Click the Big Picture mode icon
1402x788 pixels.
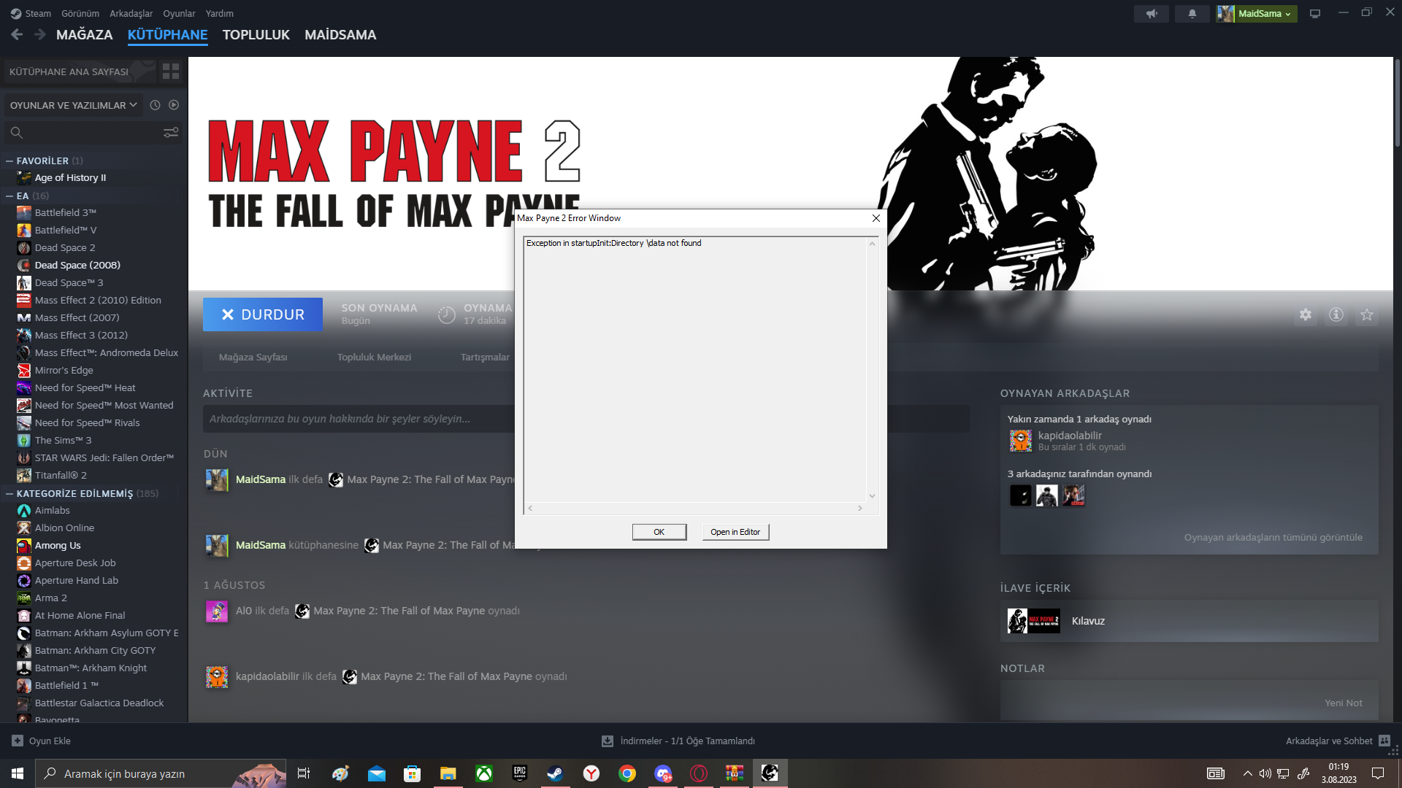point(1315,14)
